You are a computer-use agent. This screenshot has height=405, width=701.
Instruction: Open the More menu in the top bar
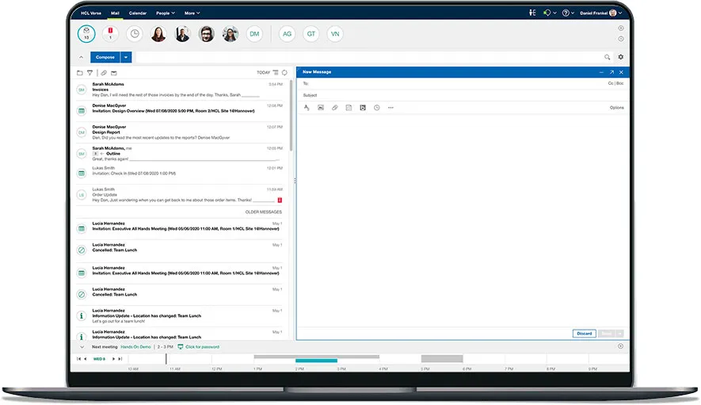[x=192, y=13]
